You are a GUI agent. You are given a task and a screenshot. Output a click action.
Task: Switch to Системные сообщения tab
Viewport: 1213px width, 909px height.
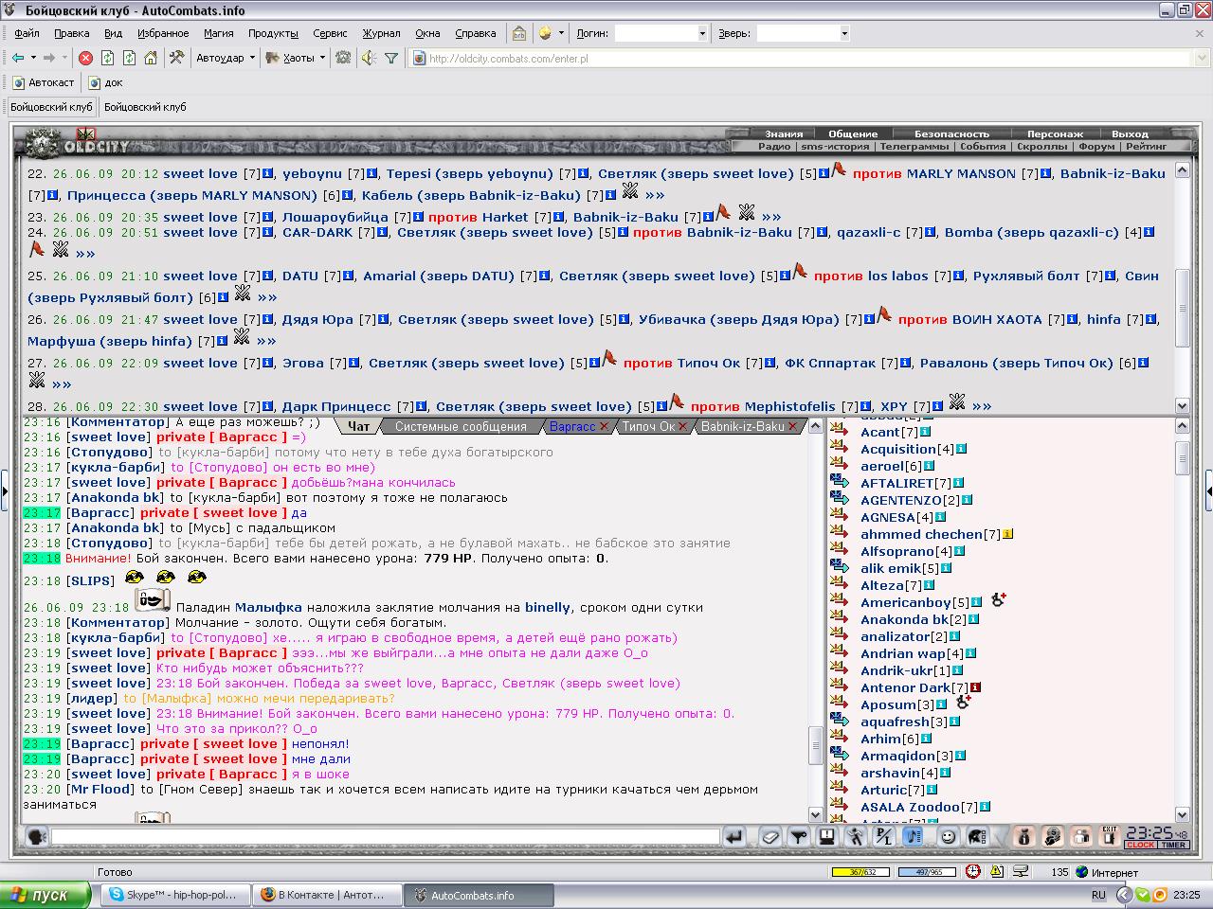pos(461,426)
